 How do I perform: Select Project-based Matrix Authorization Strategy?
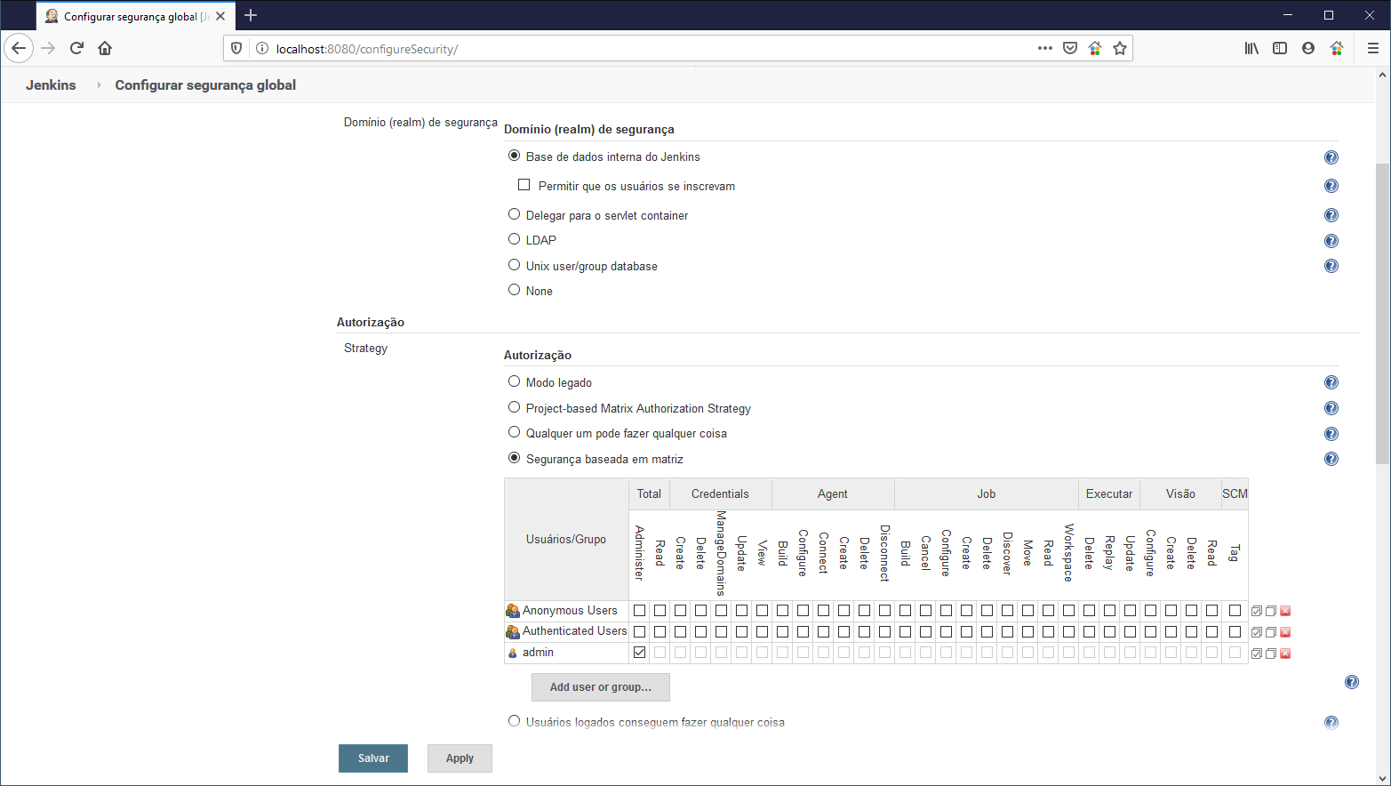tap(514, 407)
